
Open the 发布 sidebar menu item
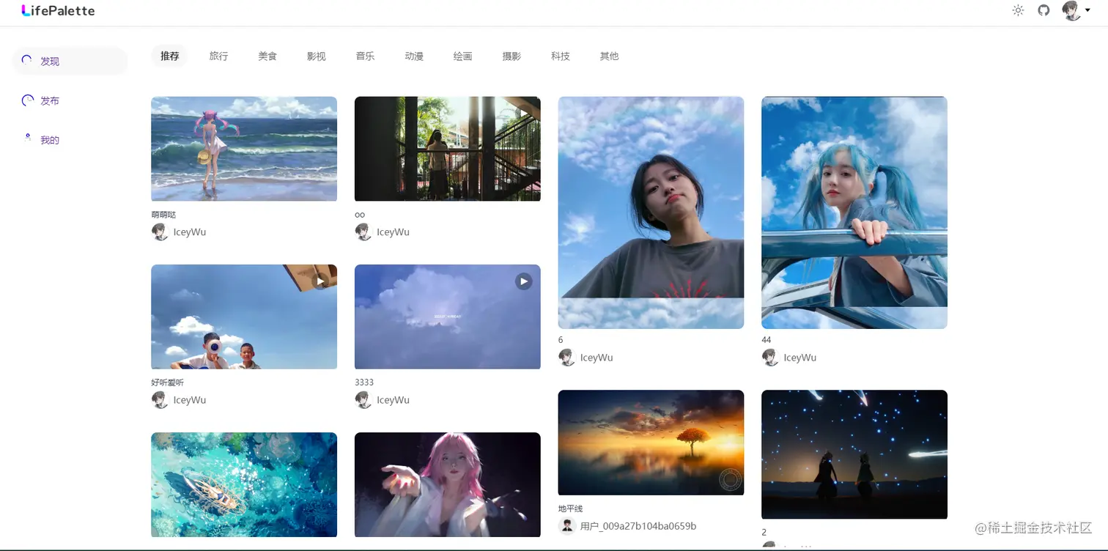[x=70, y=100]
